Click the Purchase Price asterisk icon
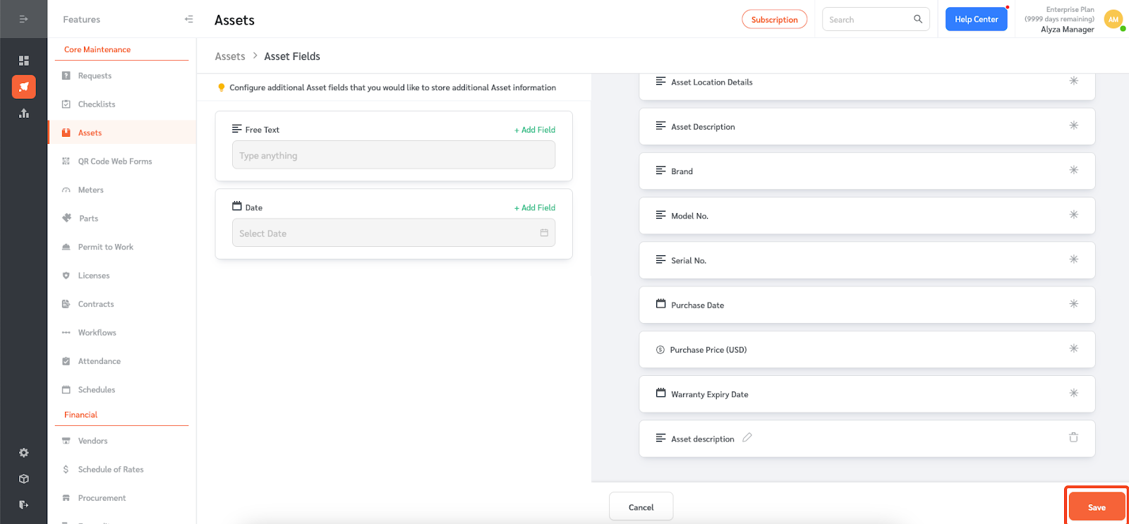1129x524 pixels. click(1074, 348)
